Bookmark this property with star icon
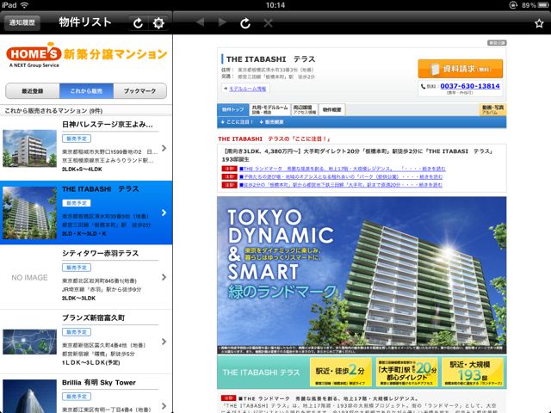 539,23
